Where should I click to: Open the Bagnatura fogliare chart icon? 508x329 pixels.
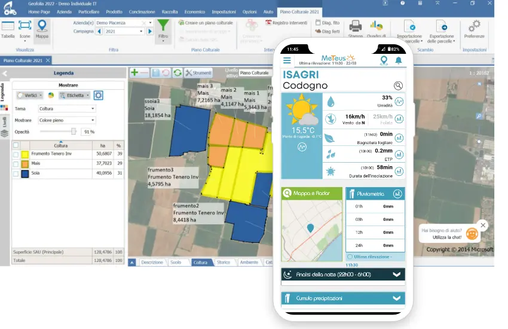tap(399, 138)
